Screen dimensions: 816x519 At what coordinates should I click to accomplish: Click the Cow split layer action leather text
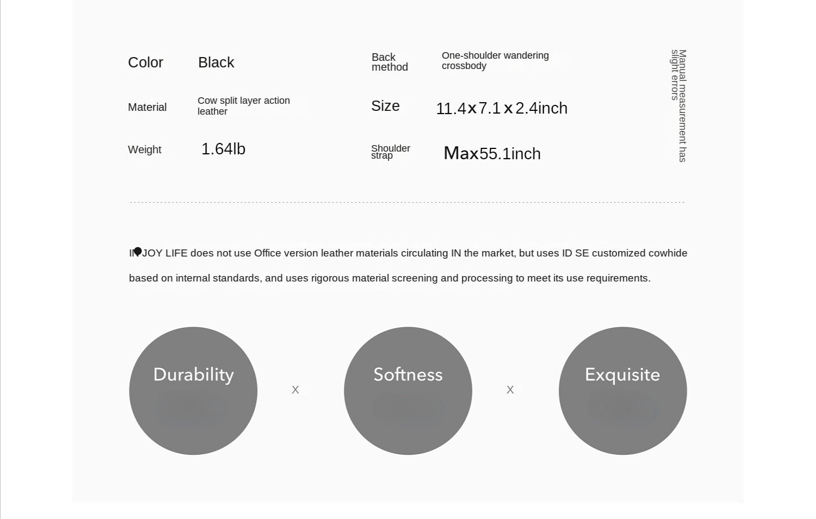[x=243, y=106]
